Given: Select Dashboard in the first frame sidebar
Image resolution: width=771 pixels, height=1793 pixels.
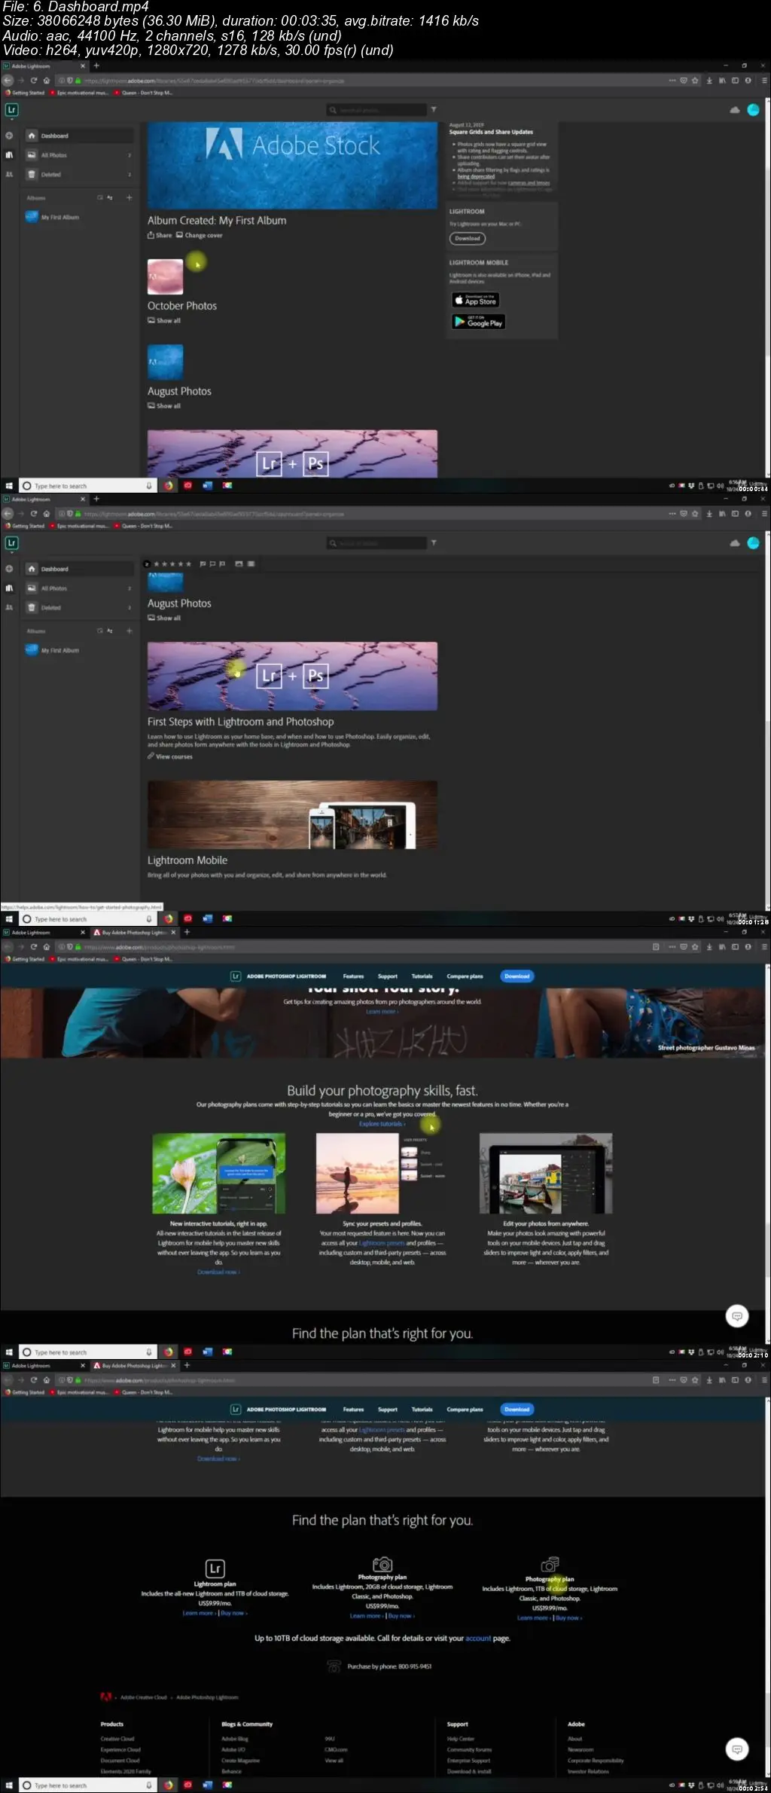Looking at the screenshot, I should pos(79,136).
